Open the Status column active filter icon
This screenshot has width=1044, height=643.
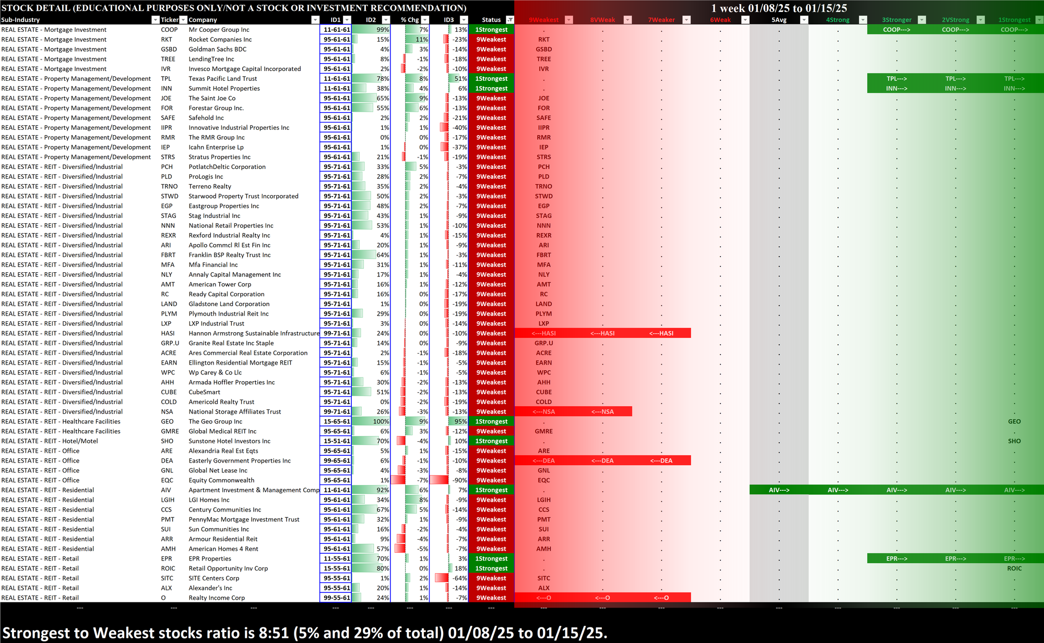click(x=510, y=20)
